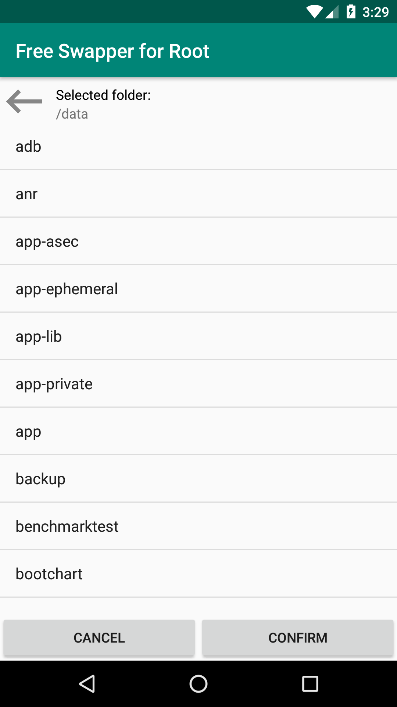Open the bootchart folder
Image resolution: width=397 pixels, height=707 pixels.
tap(198, 574)
